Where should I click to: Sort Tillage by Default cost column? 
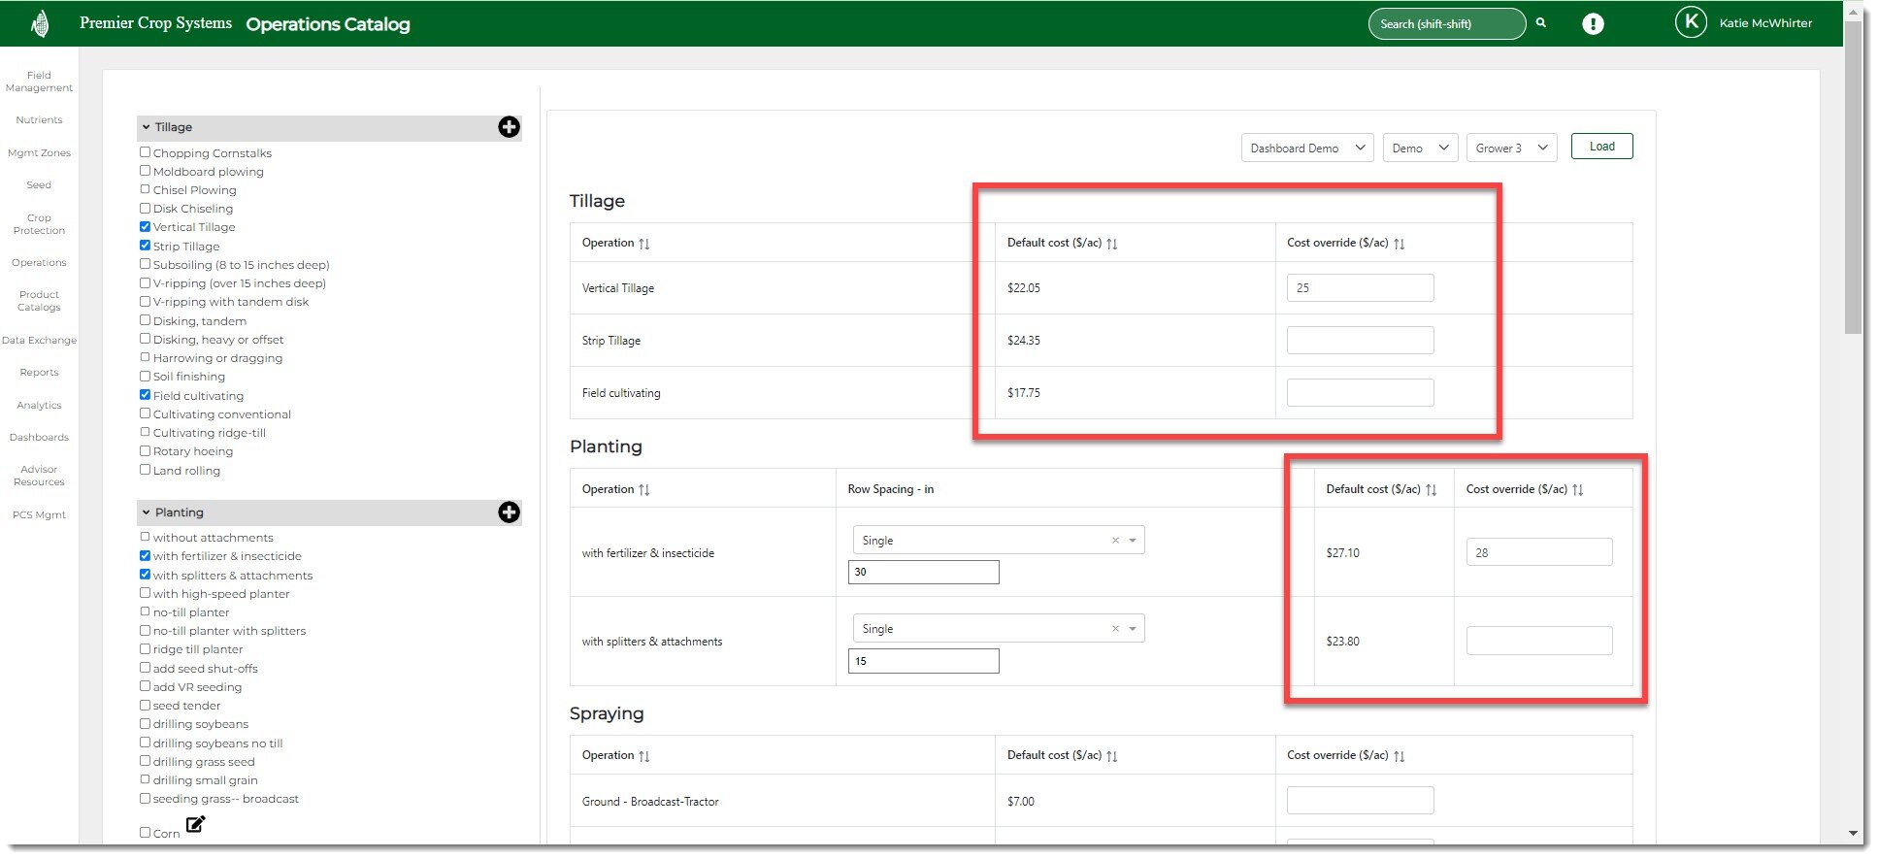pos(1112,244)
